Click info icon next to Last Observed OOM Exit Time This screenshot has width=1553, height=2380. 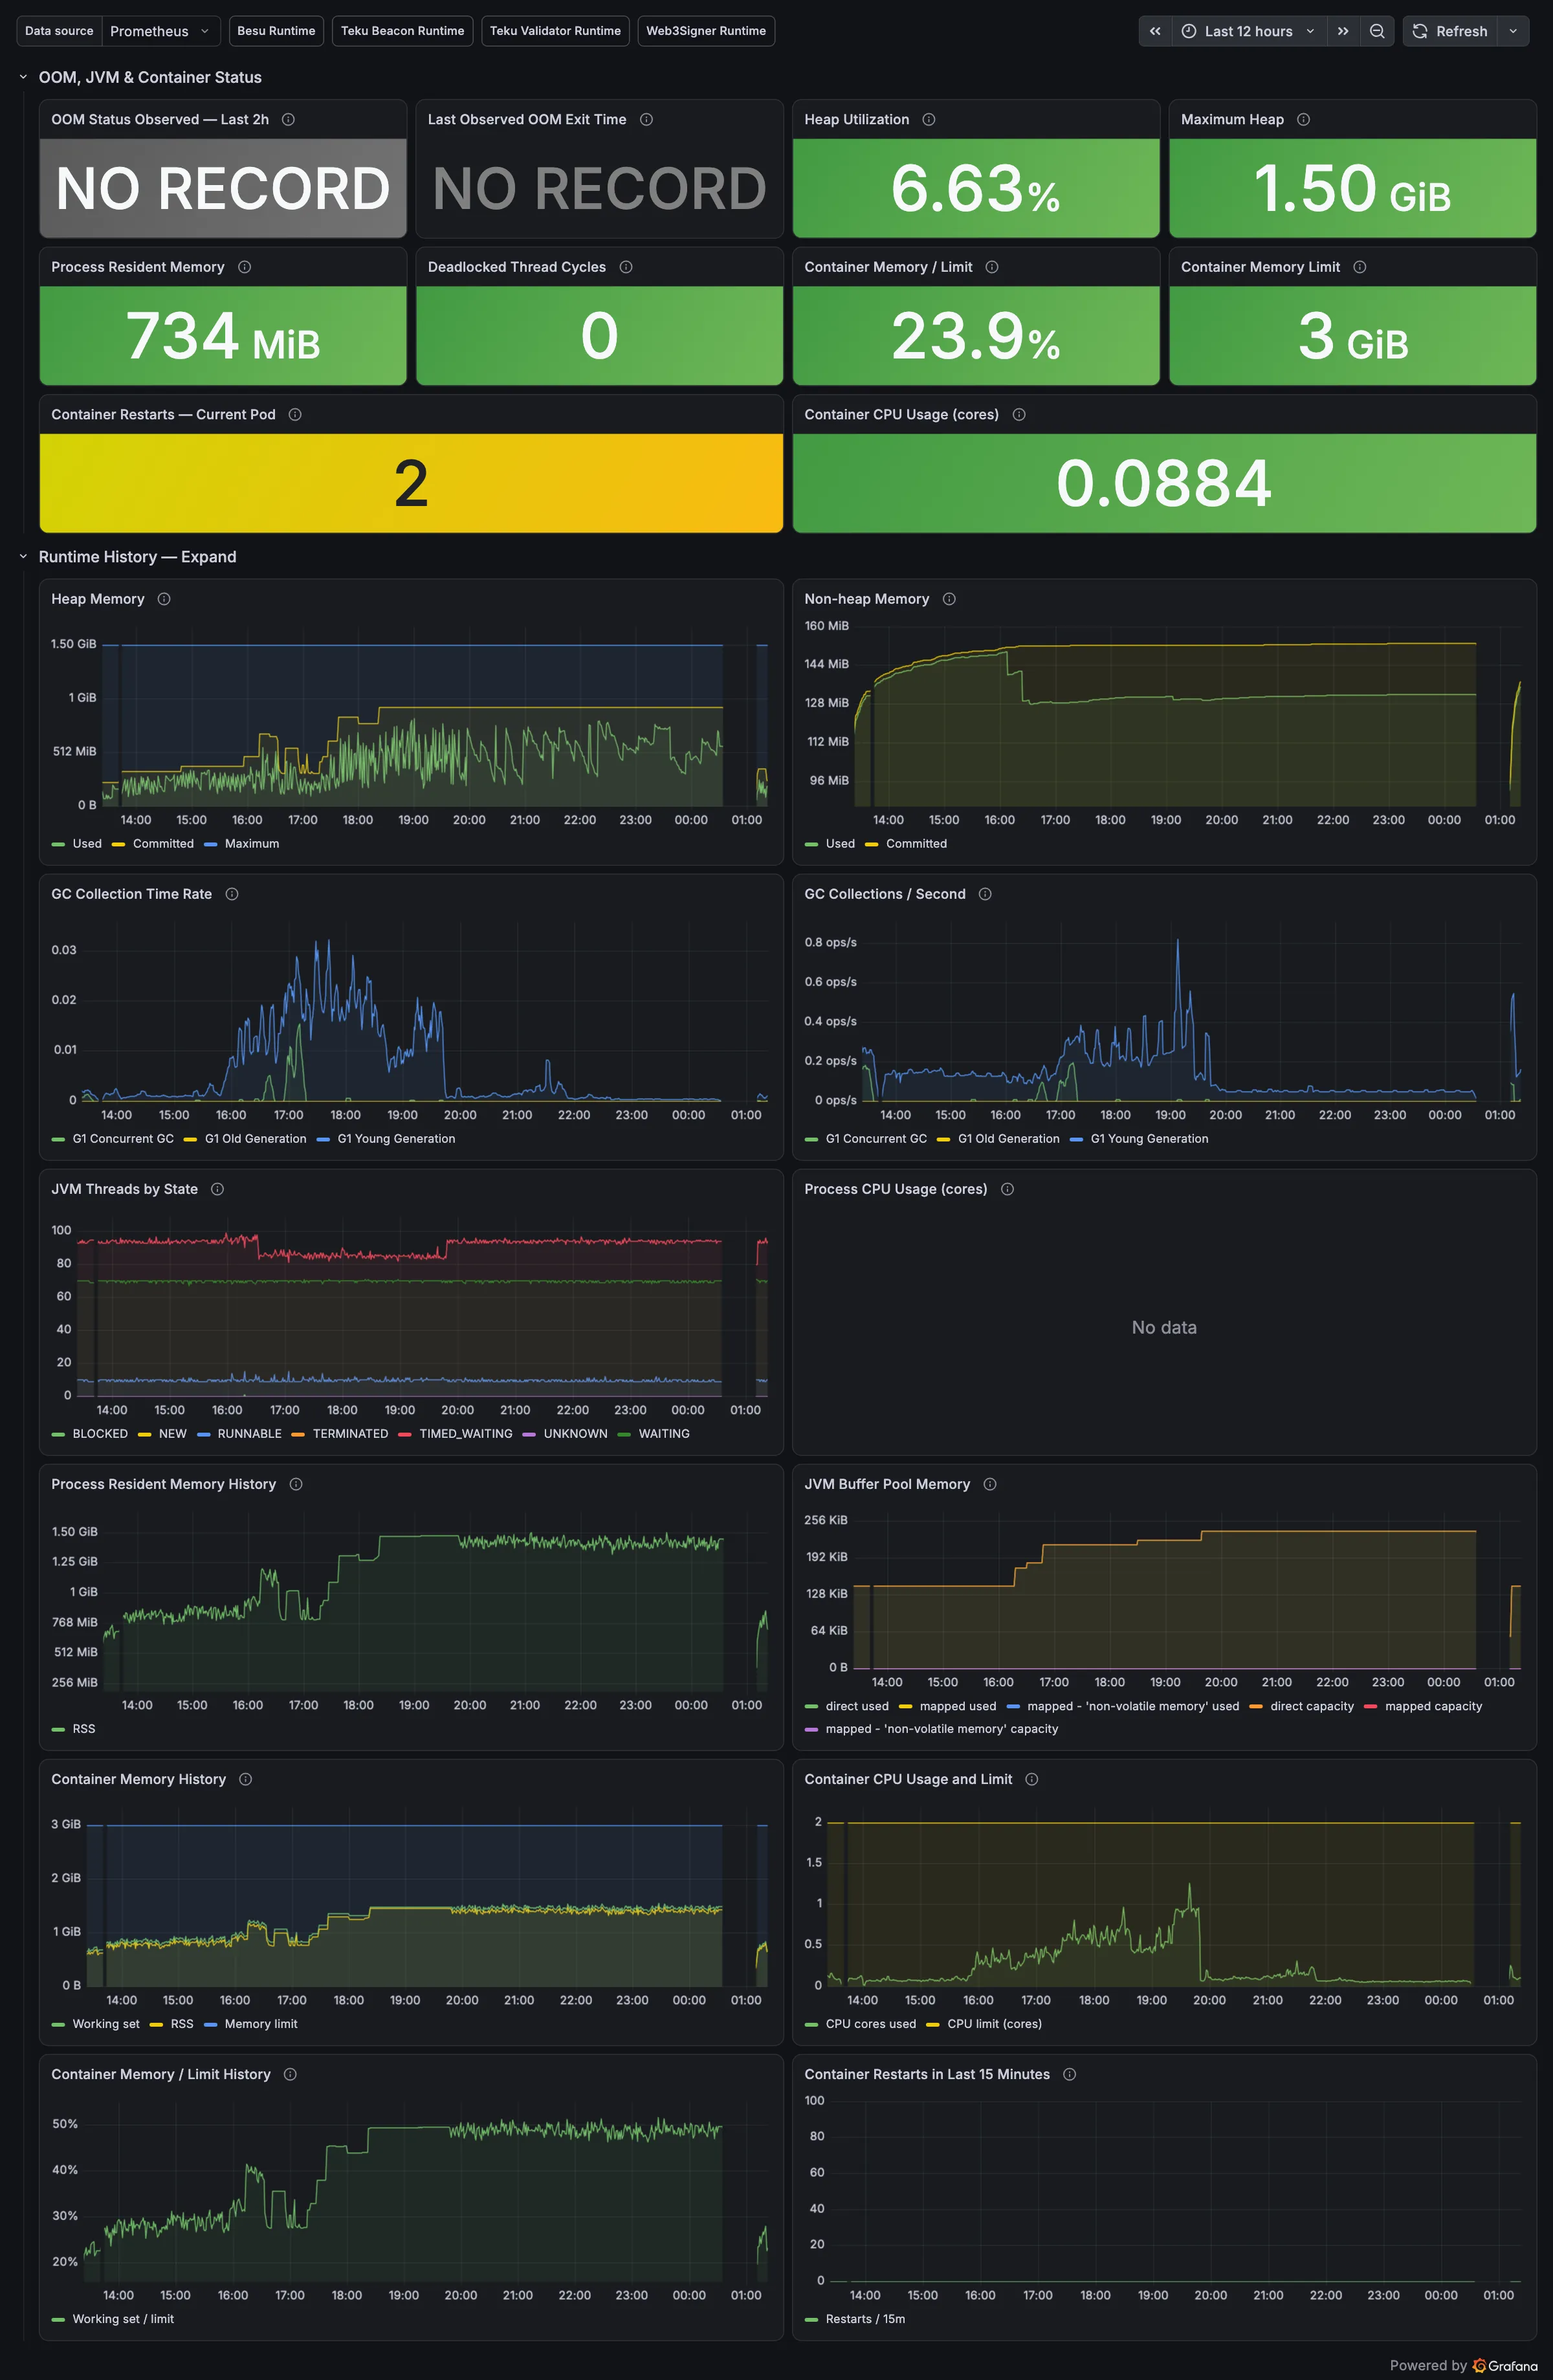coord(646,119)
